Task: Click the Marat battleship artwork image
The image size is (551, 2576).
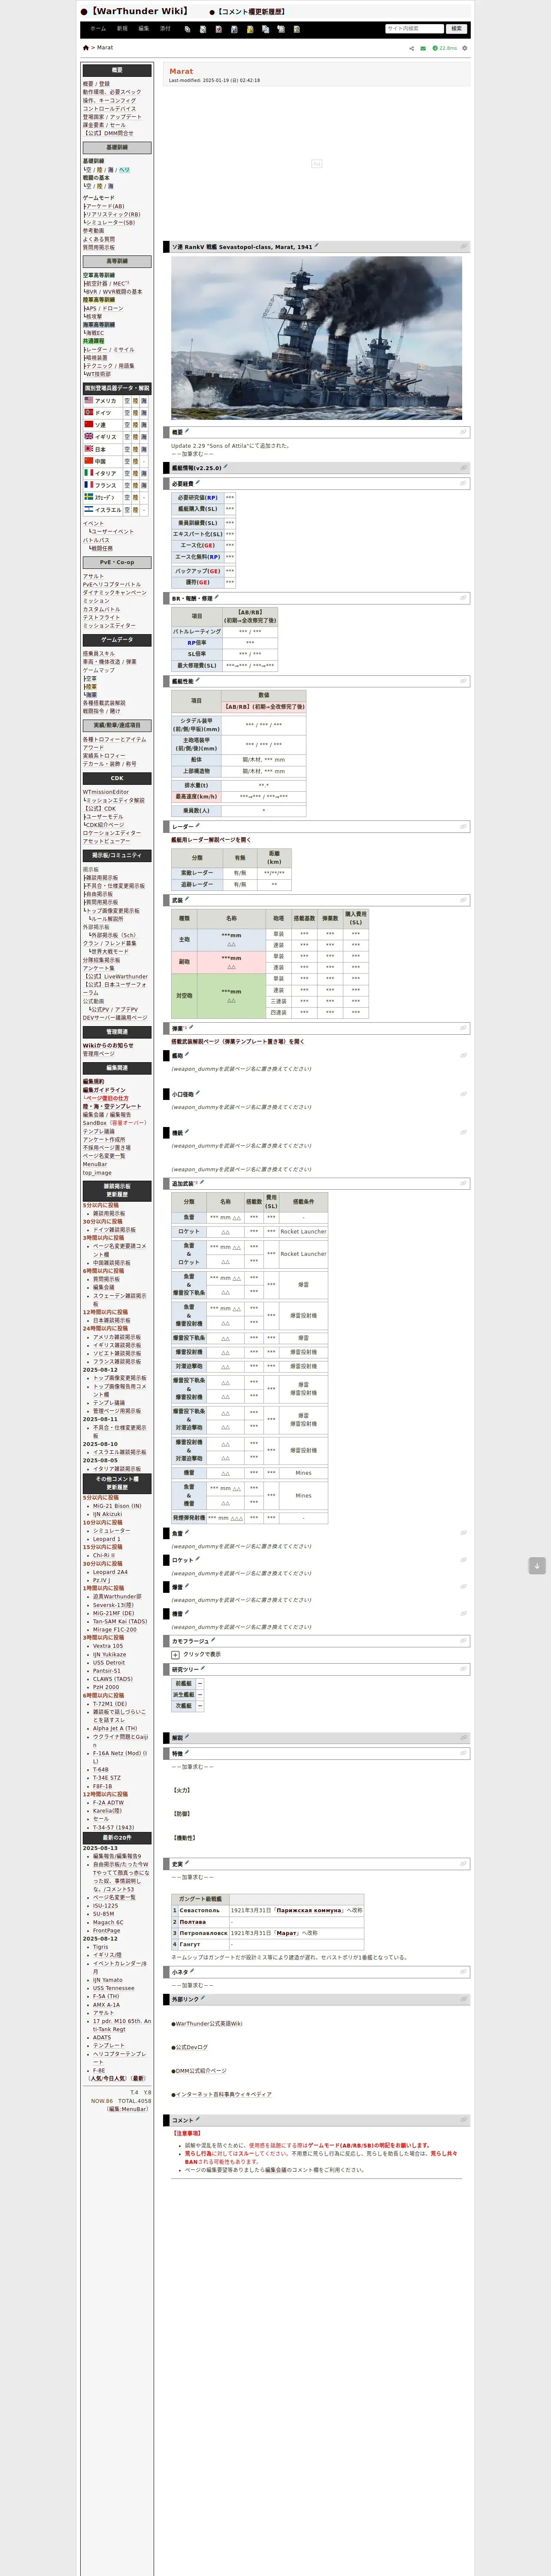Action: (316, 338)
